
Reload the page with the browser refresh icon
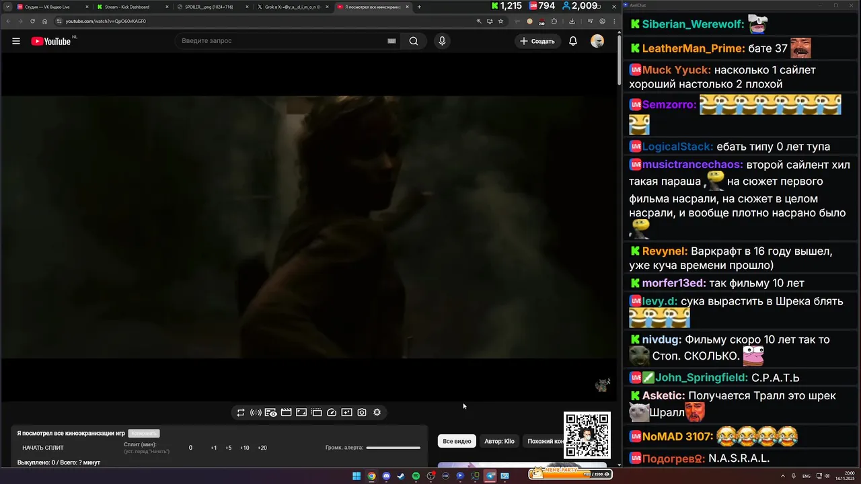32,21
